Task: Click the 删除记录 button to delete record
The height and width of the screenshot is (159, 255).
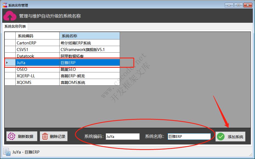Action: click(x=54, y=136)
